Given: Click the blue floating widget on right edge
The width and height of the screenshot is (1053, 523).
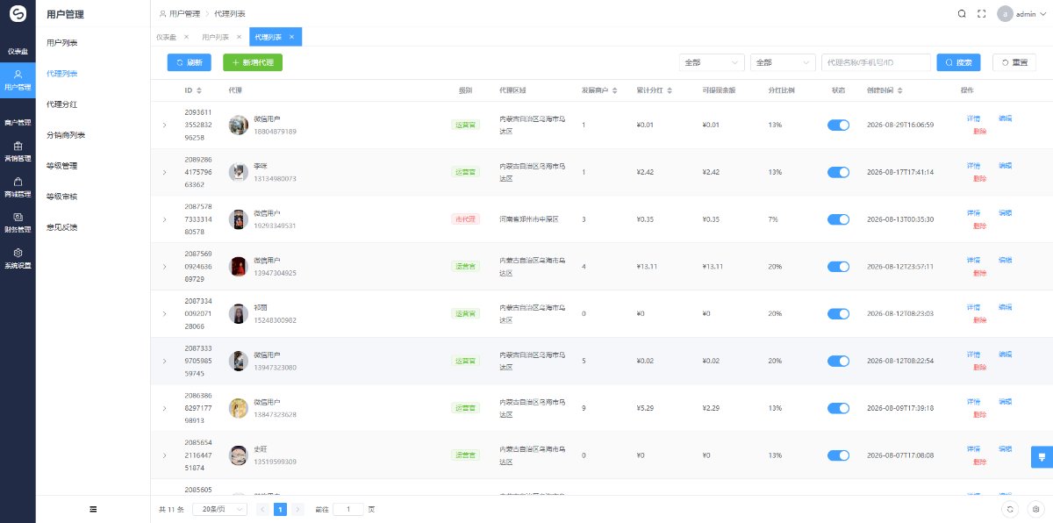Looking at the screenshot, I should 1042,456.
